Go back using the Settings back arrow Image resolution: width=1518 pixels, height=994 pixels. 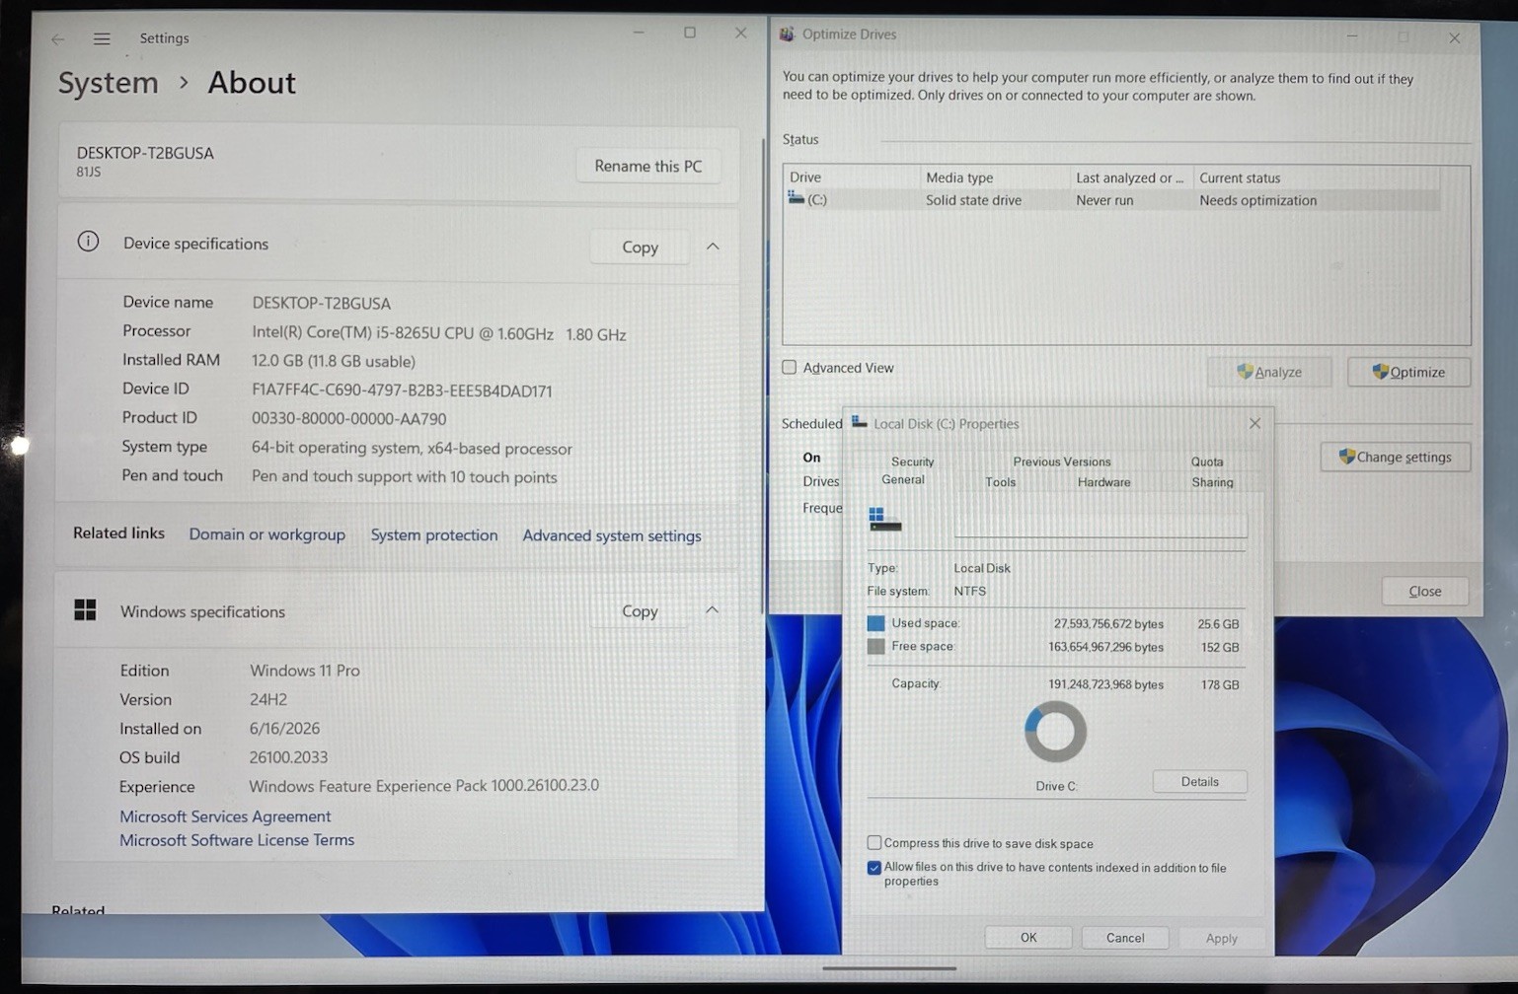coord(58,38)
